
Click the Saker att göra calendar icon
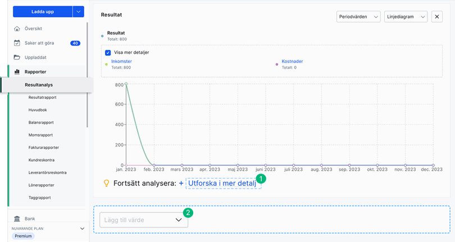(17, 43)
